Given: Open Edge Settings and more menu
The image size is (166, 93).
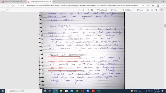Looking at the screenshot, I should 163,5.
